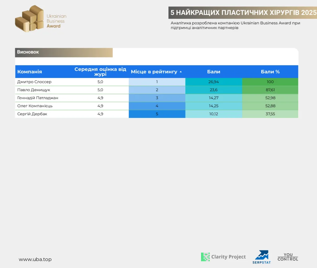Image resolution: width=317 pixels, height=268 pixels.
Task: Click jury score 5,0 for Павло Денищук
Action: (100, 90)
